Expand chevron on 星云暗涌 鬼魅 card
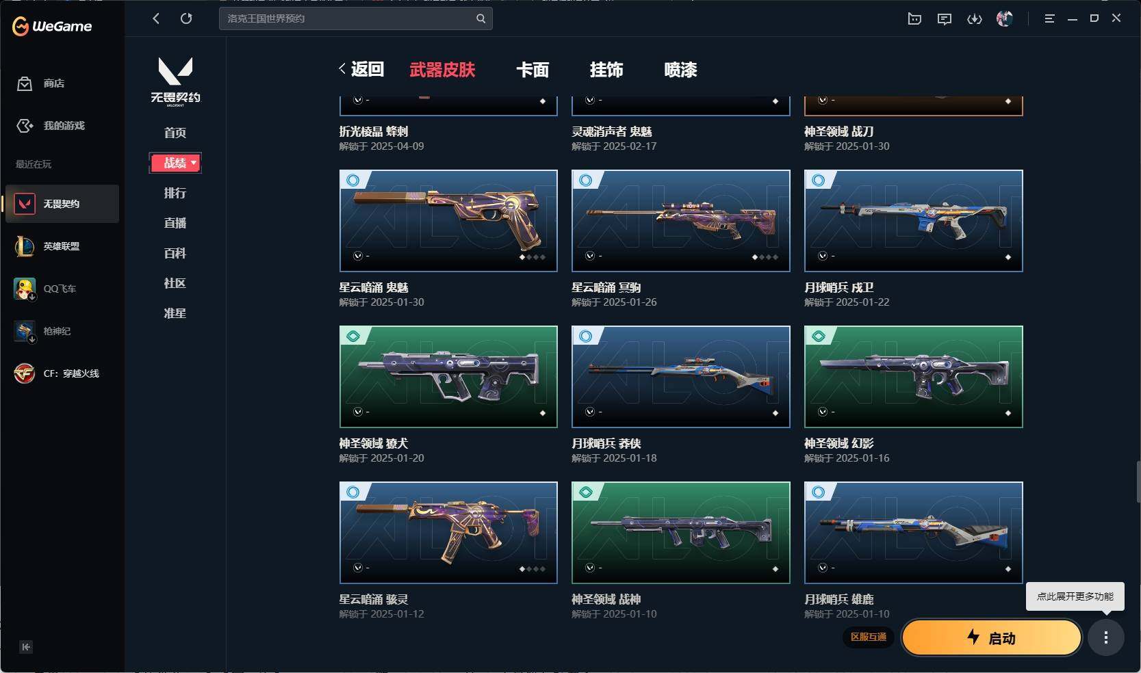Screen dimensions: 1141x673 [357, 256]
